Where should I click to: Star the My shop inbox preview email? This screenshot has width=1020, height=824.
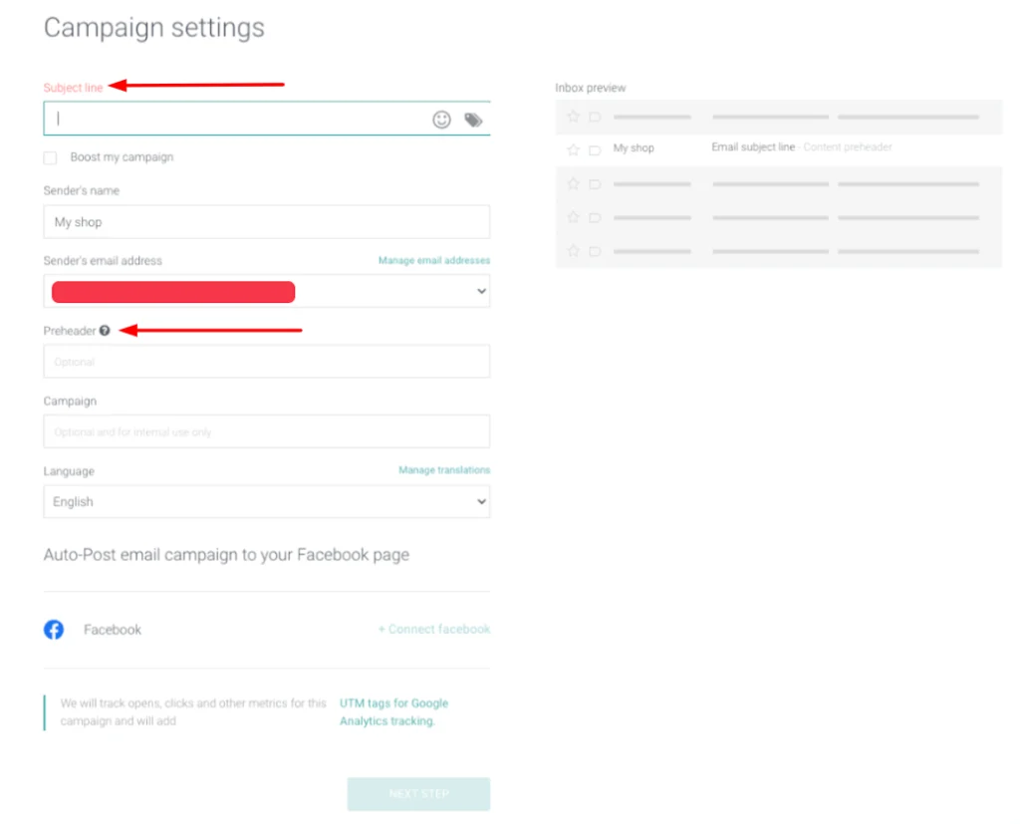(x=573, y=149)
